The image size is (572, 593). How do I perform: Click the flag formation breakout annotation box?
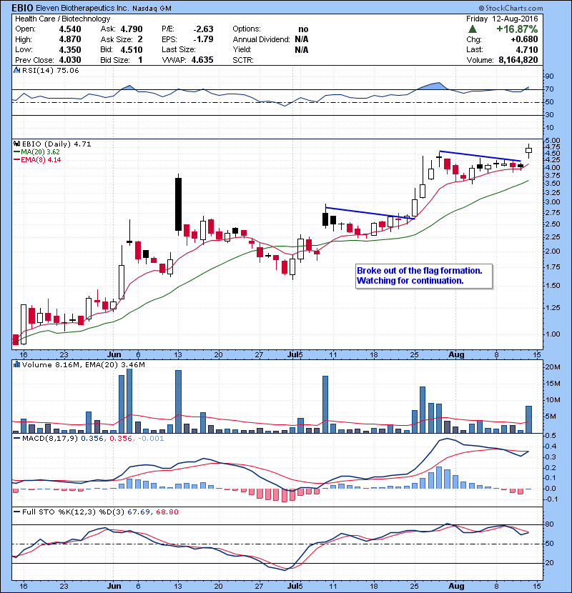(x=424, y=276)
